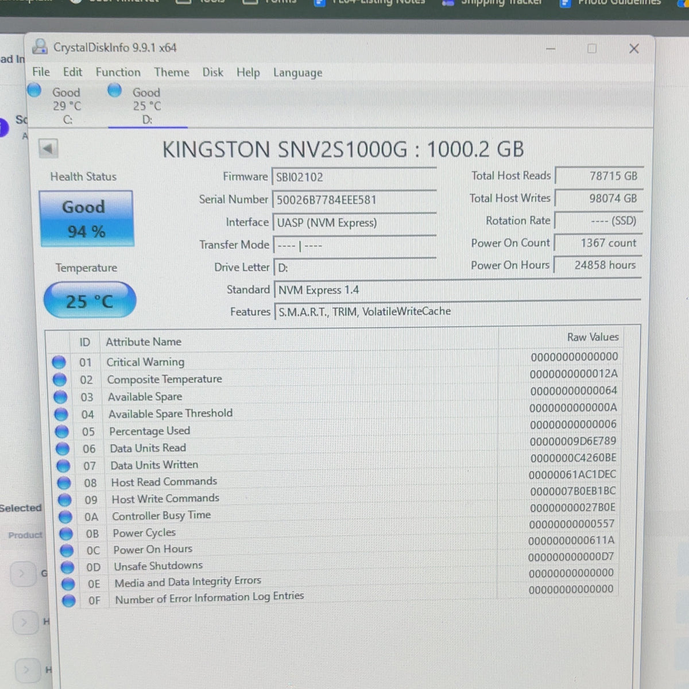Click the blue status orb for C: drive

click(x=34, y=90)
